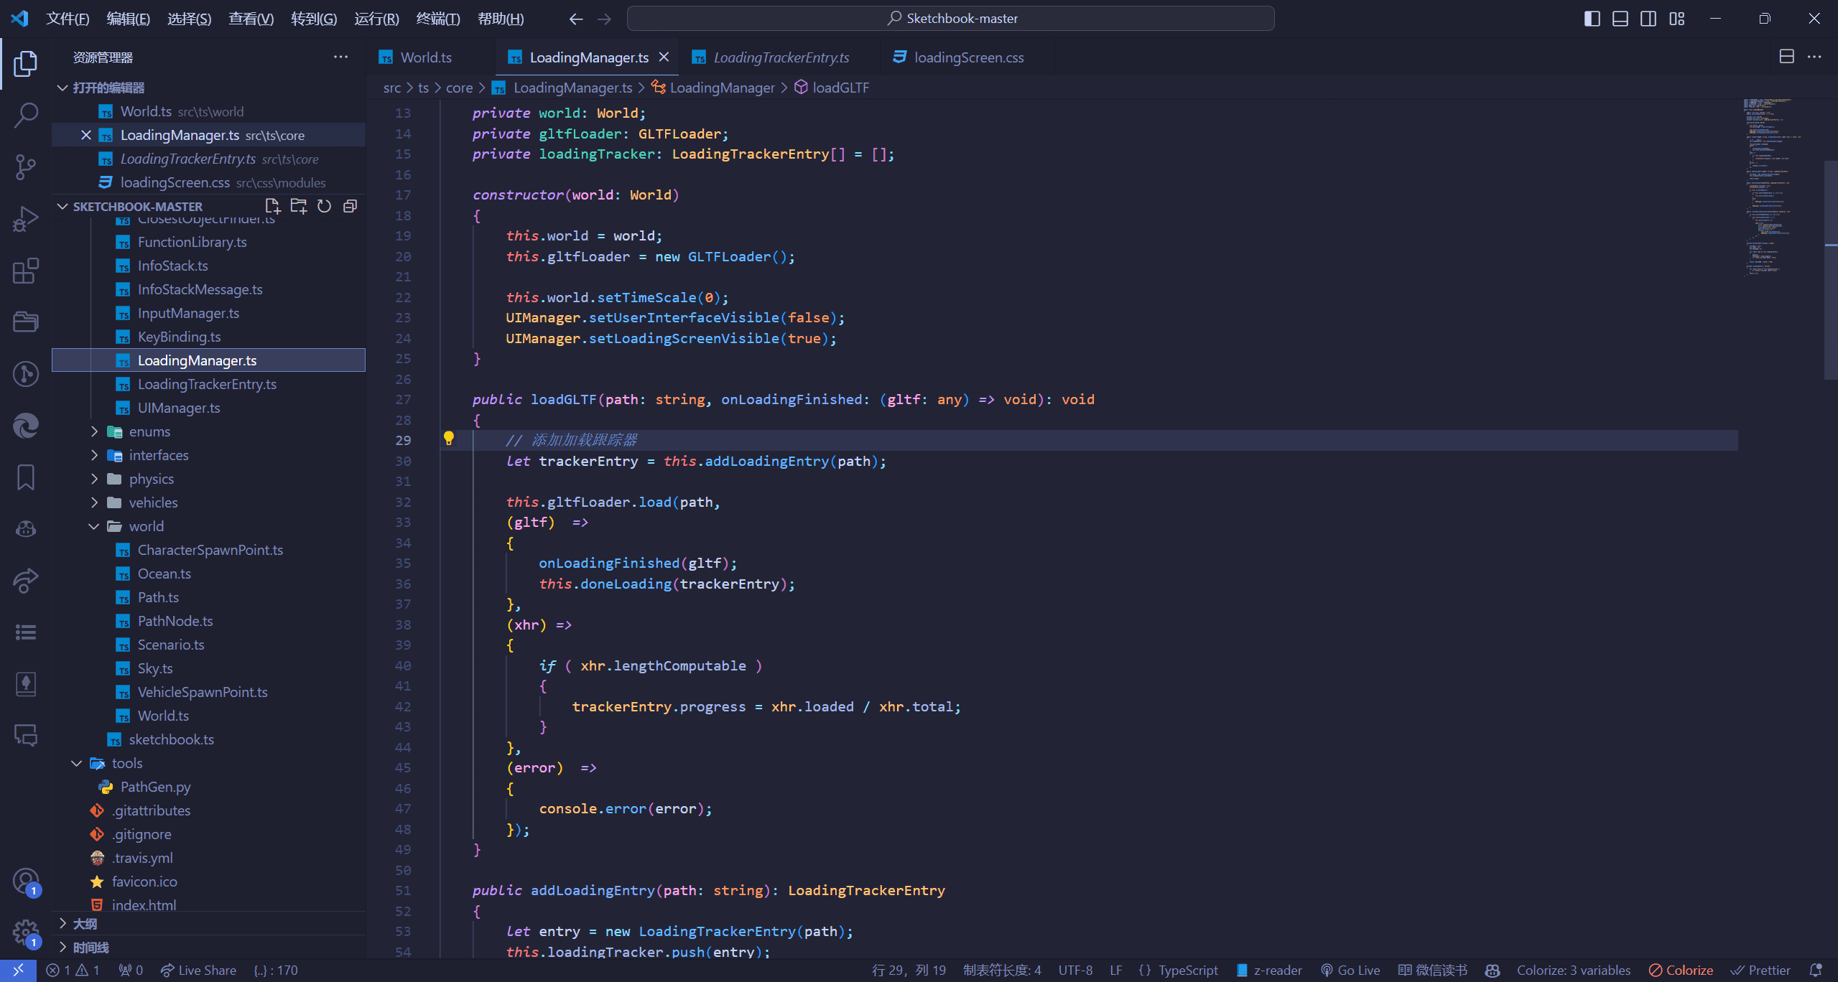
Task: Go forward with the navigation arrow
Action: coord(604,19)
